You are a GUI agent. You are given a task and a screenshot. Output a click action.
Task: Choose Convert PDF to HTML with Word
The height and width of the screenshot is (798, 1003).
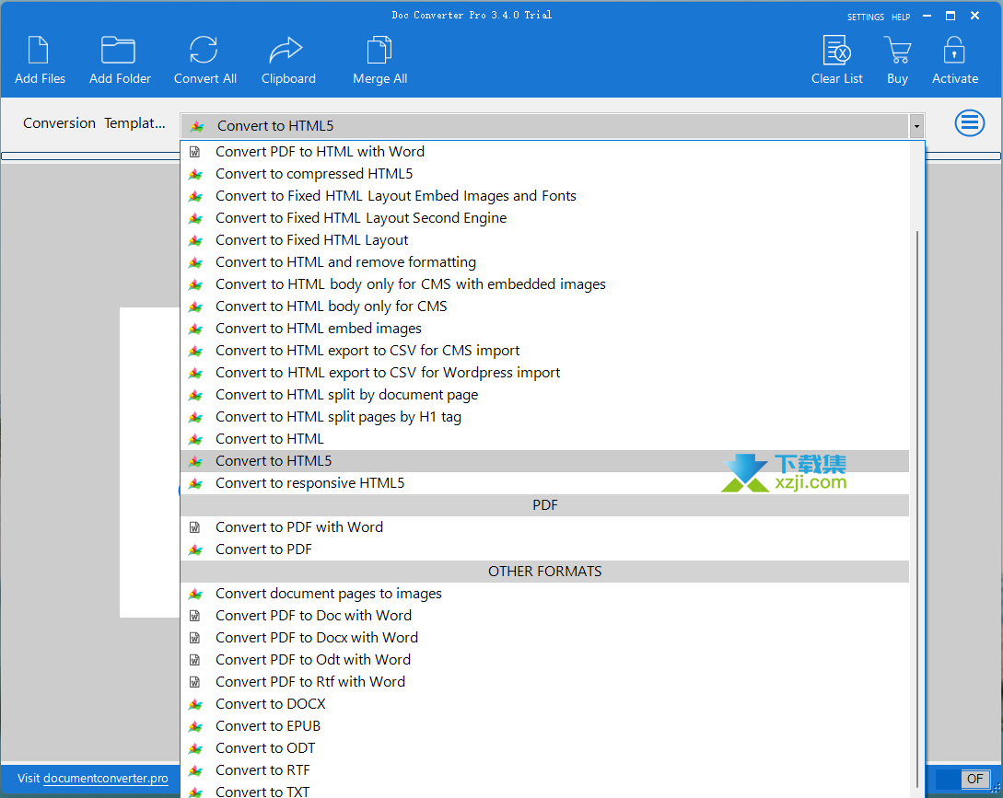544,152
